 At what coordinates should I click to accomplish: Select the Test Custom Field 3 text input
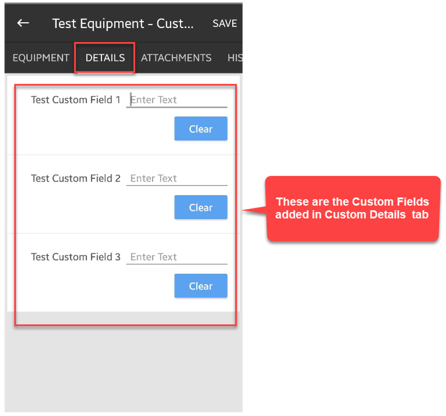[x=177, y=257]
